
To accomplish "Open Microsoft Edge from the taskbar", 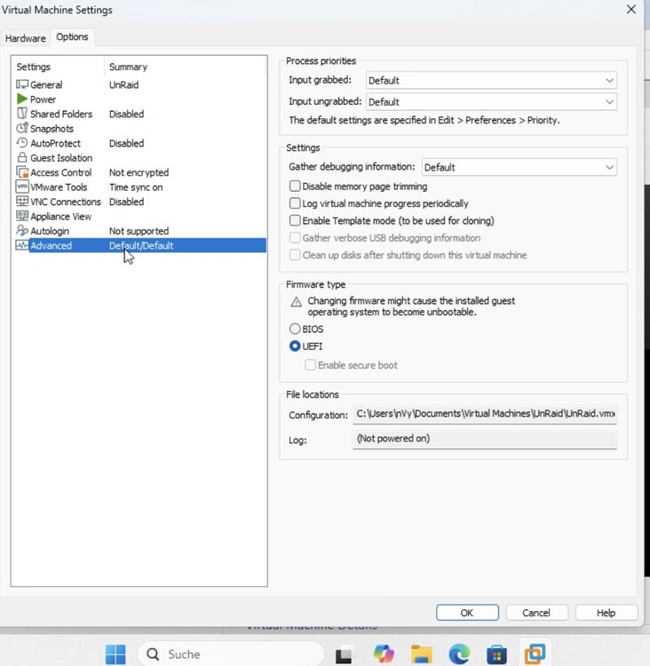I will click(459, 654).
